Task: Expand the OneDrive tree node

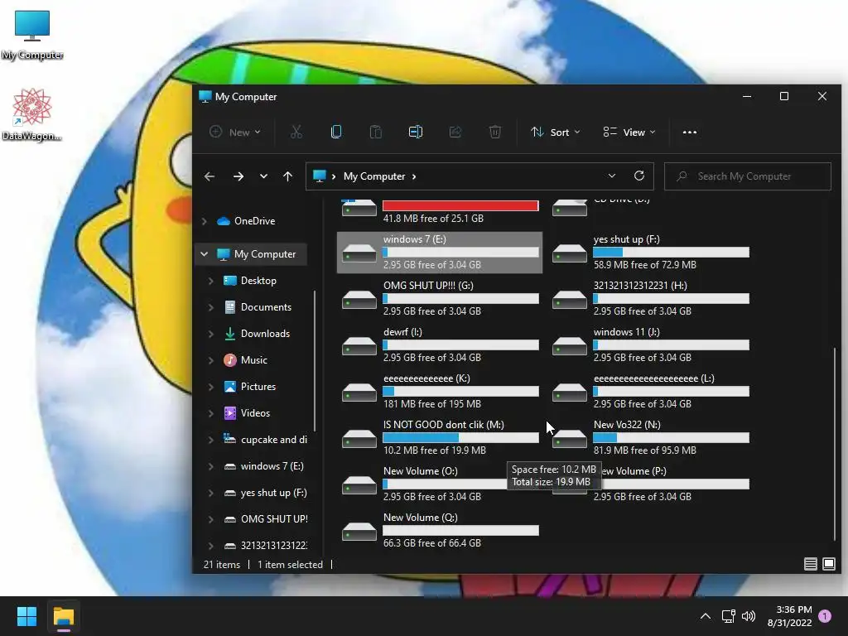Action: click(204, 221)
